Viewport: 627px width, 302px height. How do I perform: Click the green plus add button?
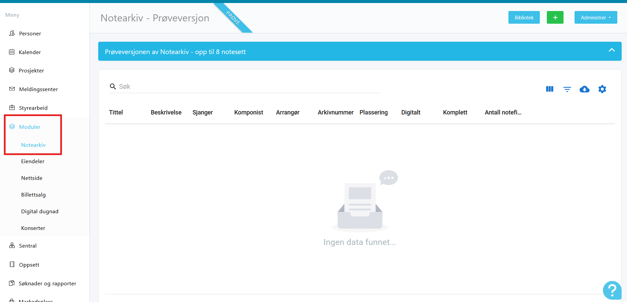[x=555, y=17]
